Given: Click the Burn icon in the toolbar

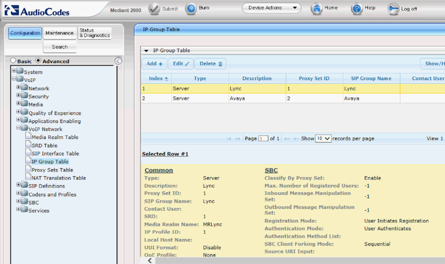Looking at the screenshot, I should 191,8.
